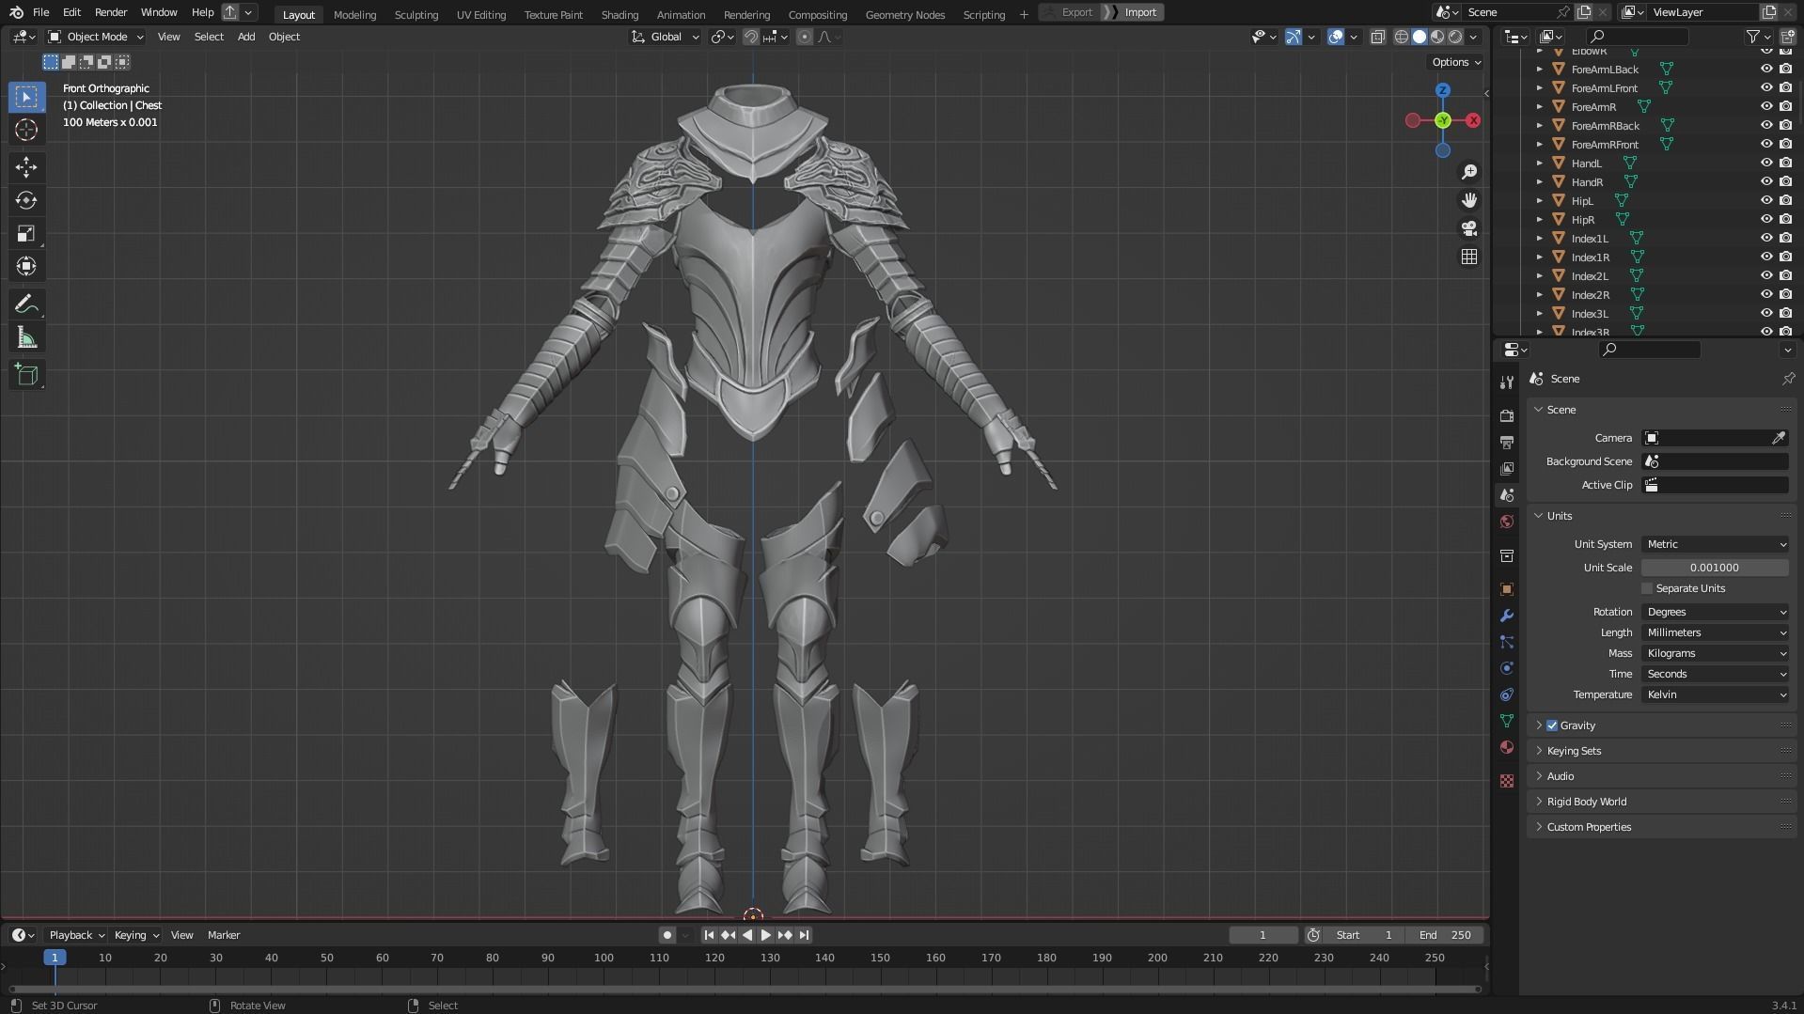This screenshot has width=1804, height=1014.
Task: Click the Export button
Action: click(x=1070, y=12)
